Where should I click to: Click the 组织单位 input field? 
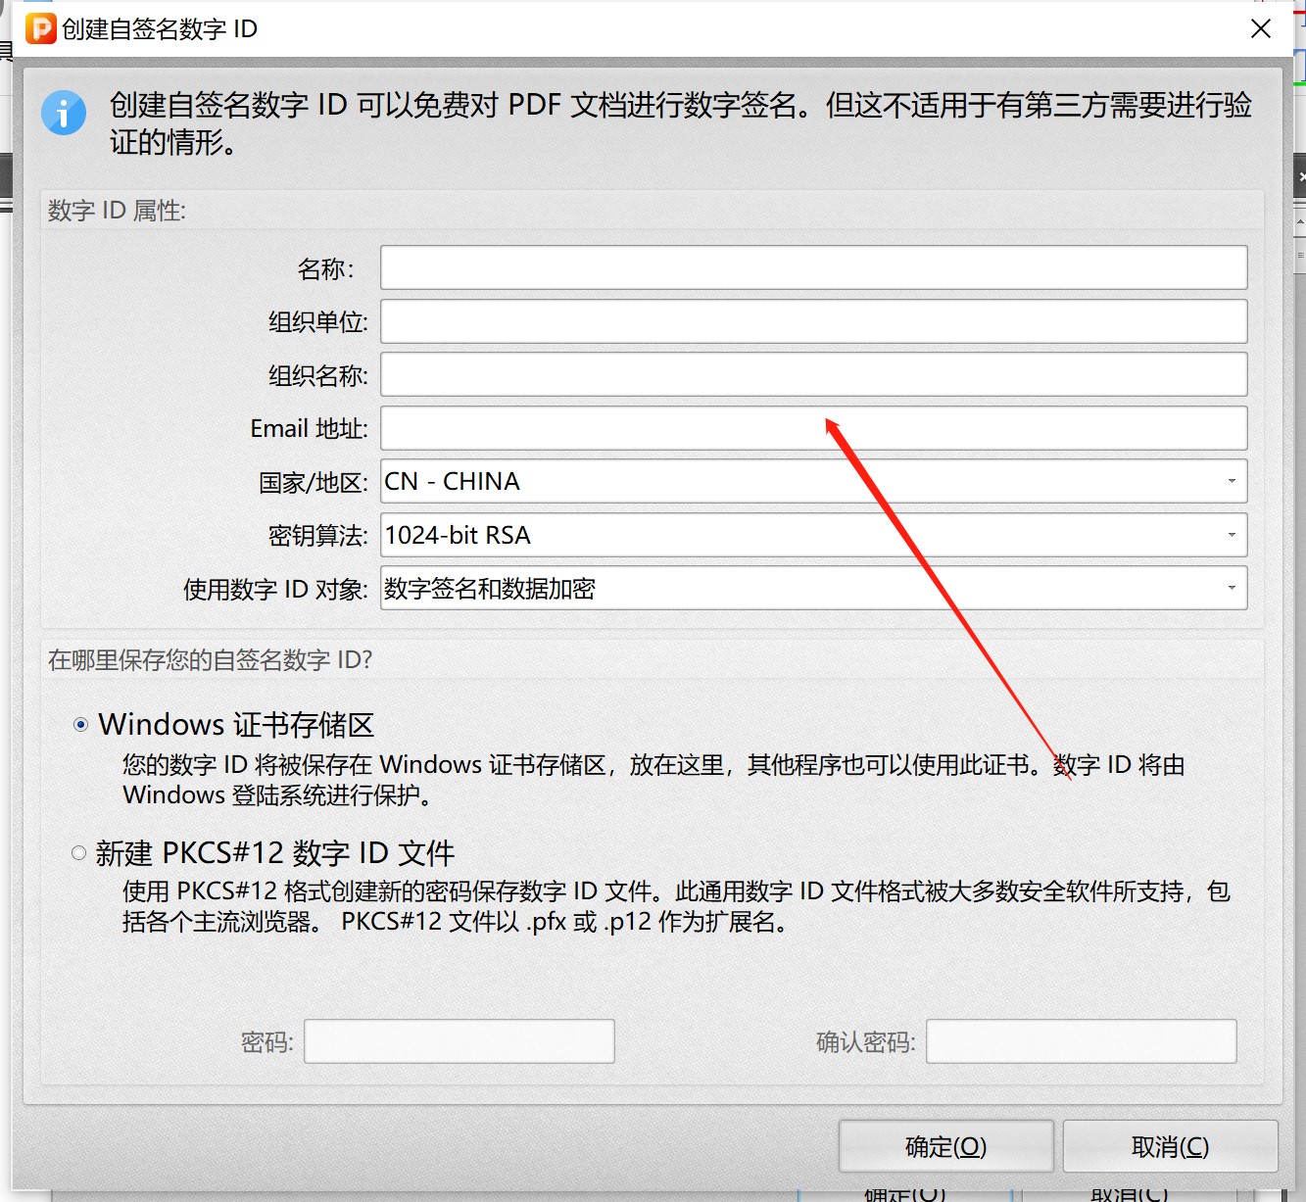pos(813,321)
